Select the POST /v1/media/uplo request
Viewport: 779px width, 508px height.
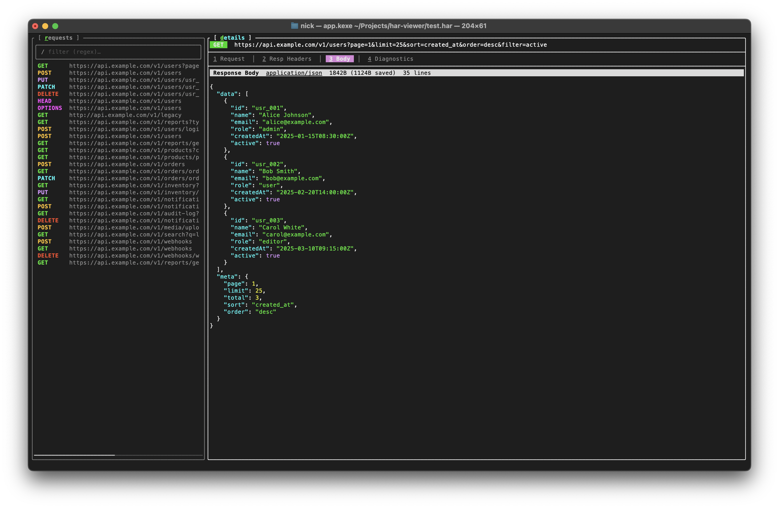pos(118,227)
